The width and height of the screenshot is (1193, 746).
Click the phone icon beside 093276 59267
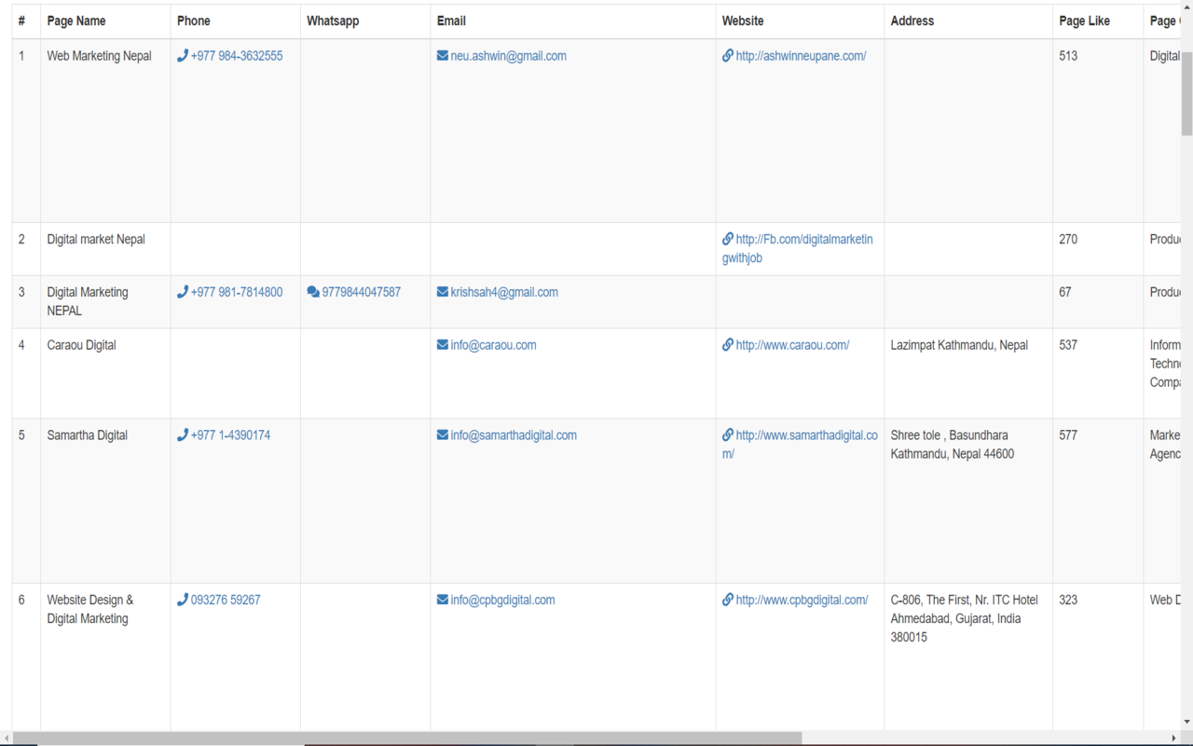[183, 600]
